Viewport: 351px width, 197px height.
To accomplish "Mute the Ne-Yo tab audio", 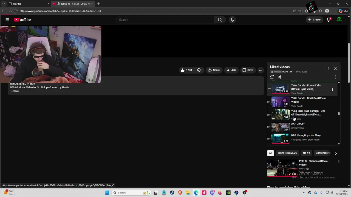I will pyautogui.click(x=58, y=4).
